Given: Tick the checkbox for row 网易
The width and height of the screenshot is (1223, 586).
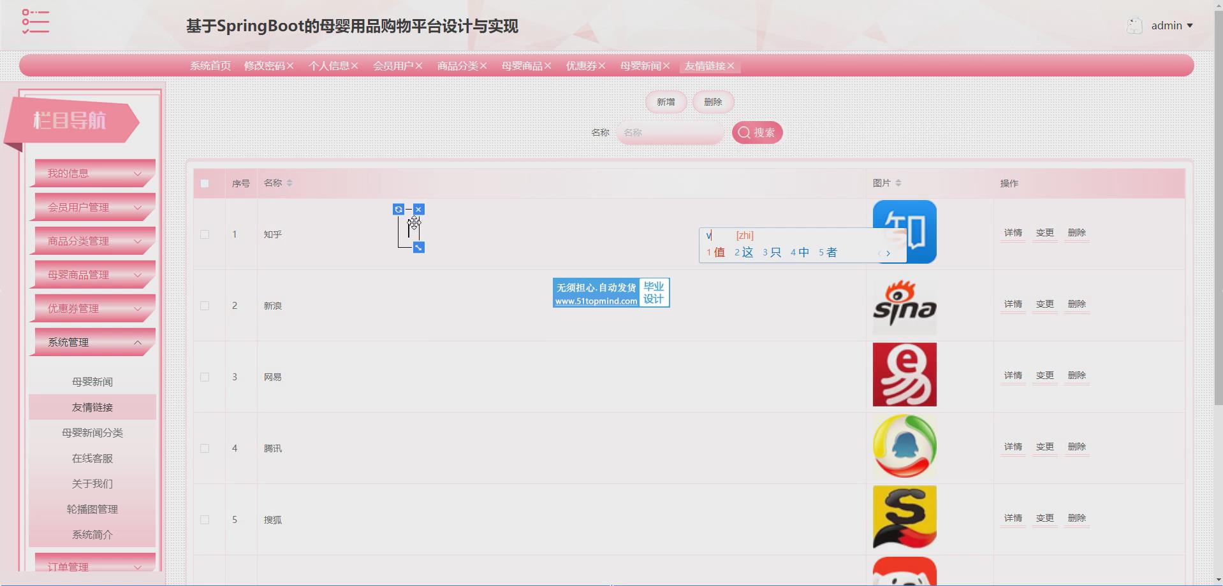Looking at the screenshot, I should [x=205, y=377].
